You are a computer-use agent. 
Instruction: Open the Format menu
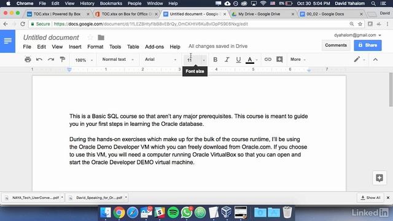(x=95, y=47)
